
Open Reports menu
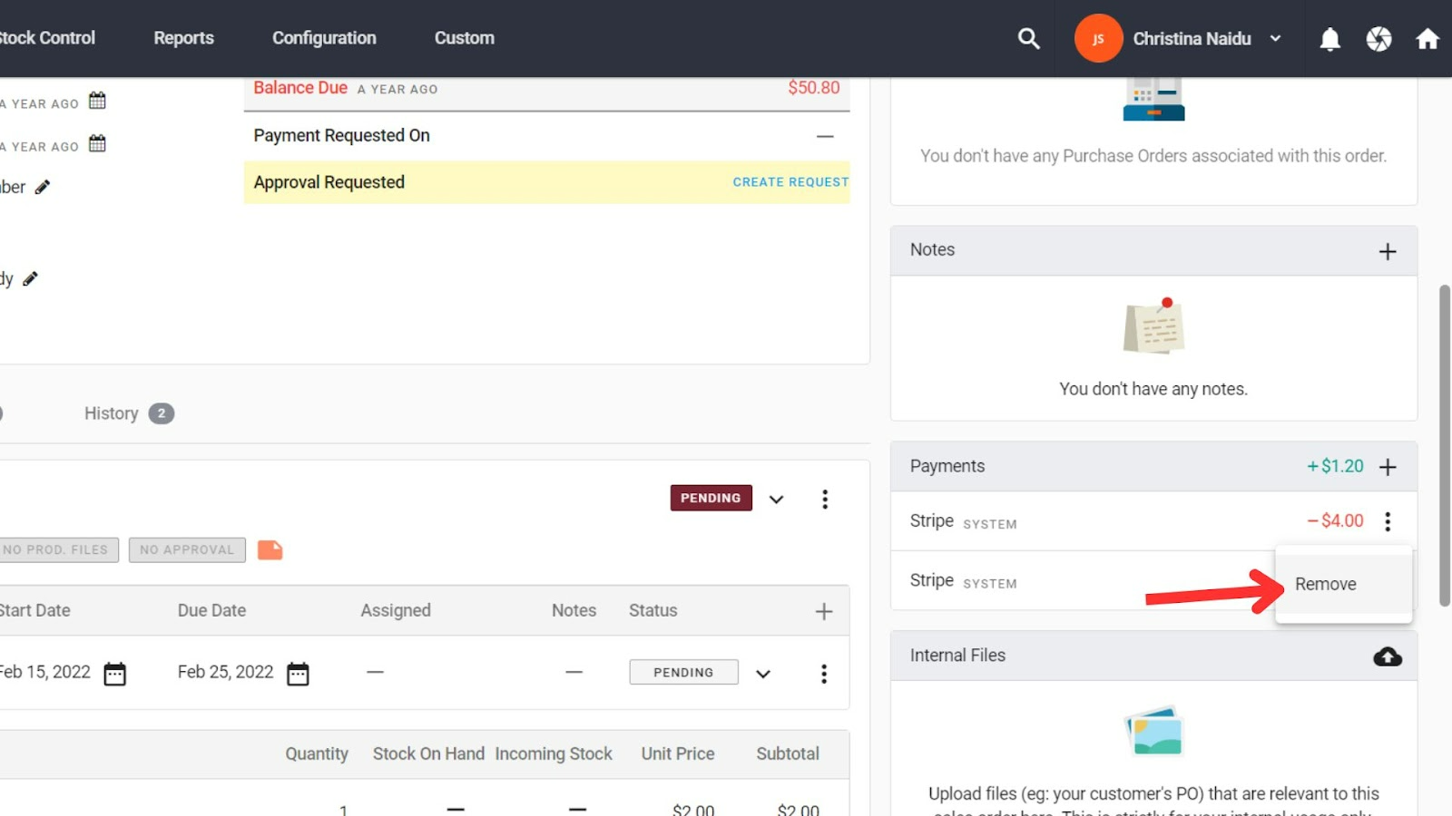point(183,38)
